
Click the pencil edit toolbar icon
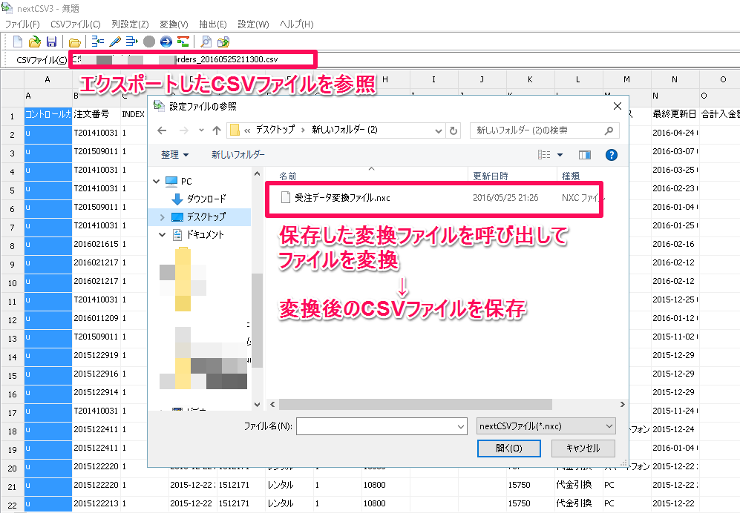point(115,42)
